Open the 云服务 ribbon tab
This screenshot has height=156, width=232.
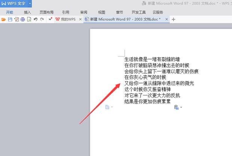click(x=158, y=12)
